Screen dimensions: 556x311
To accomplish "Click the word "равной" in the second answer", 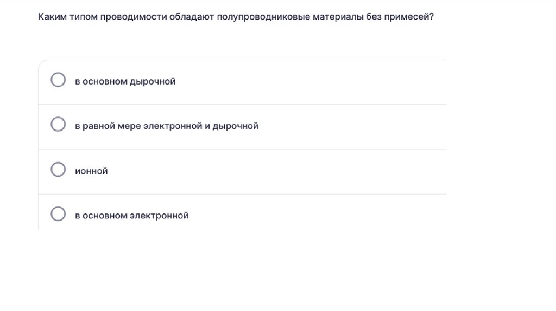I will (x=96, y=126).
